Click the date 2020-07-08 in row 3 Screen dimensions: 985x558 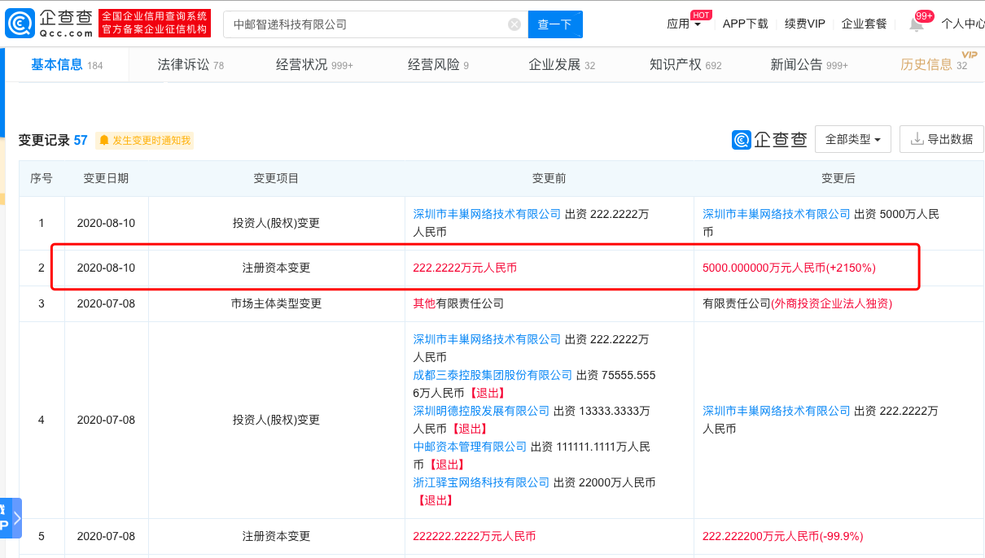click(106, 303)
